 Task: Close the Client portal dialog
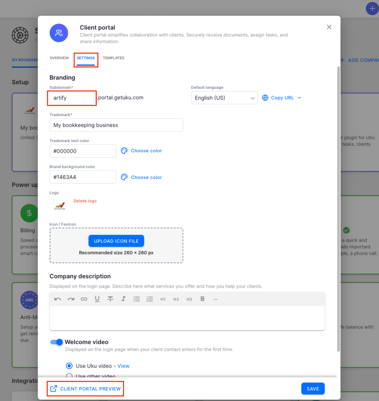[329, 27]
